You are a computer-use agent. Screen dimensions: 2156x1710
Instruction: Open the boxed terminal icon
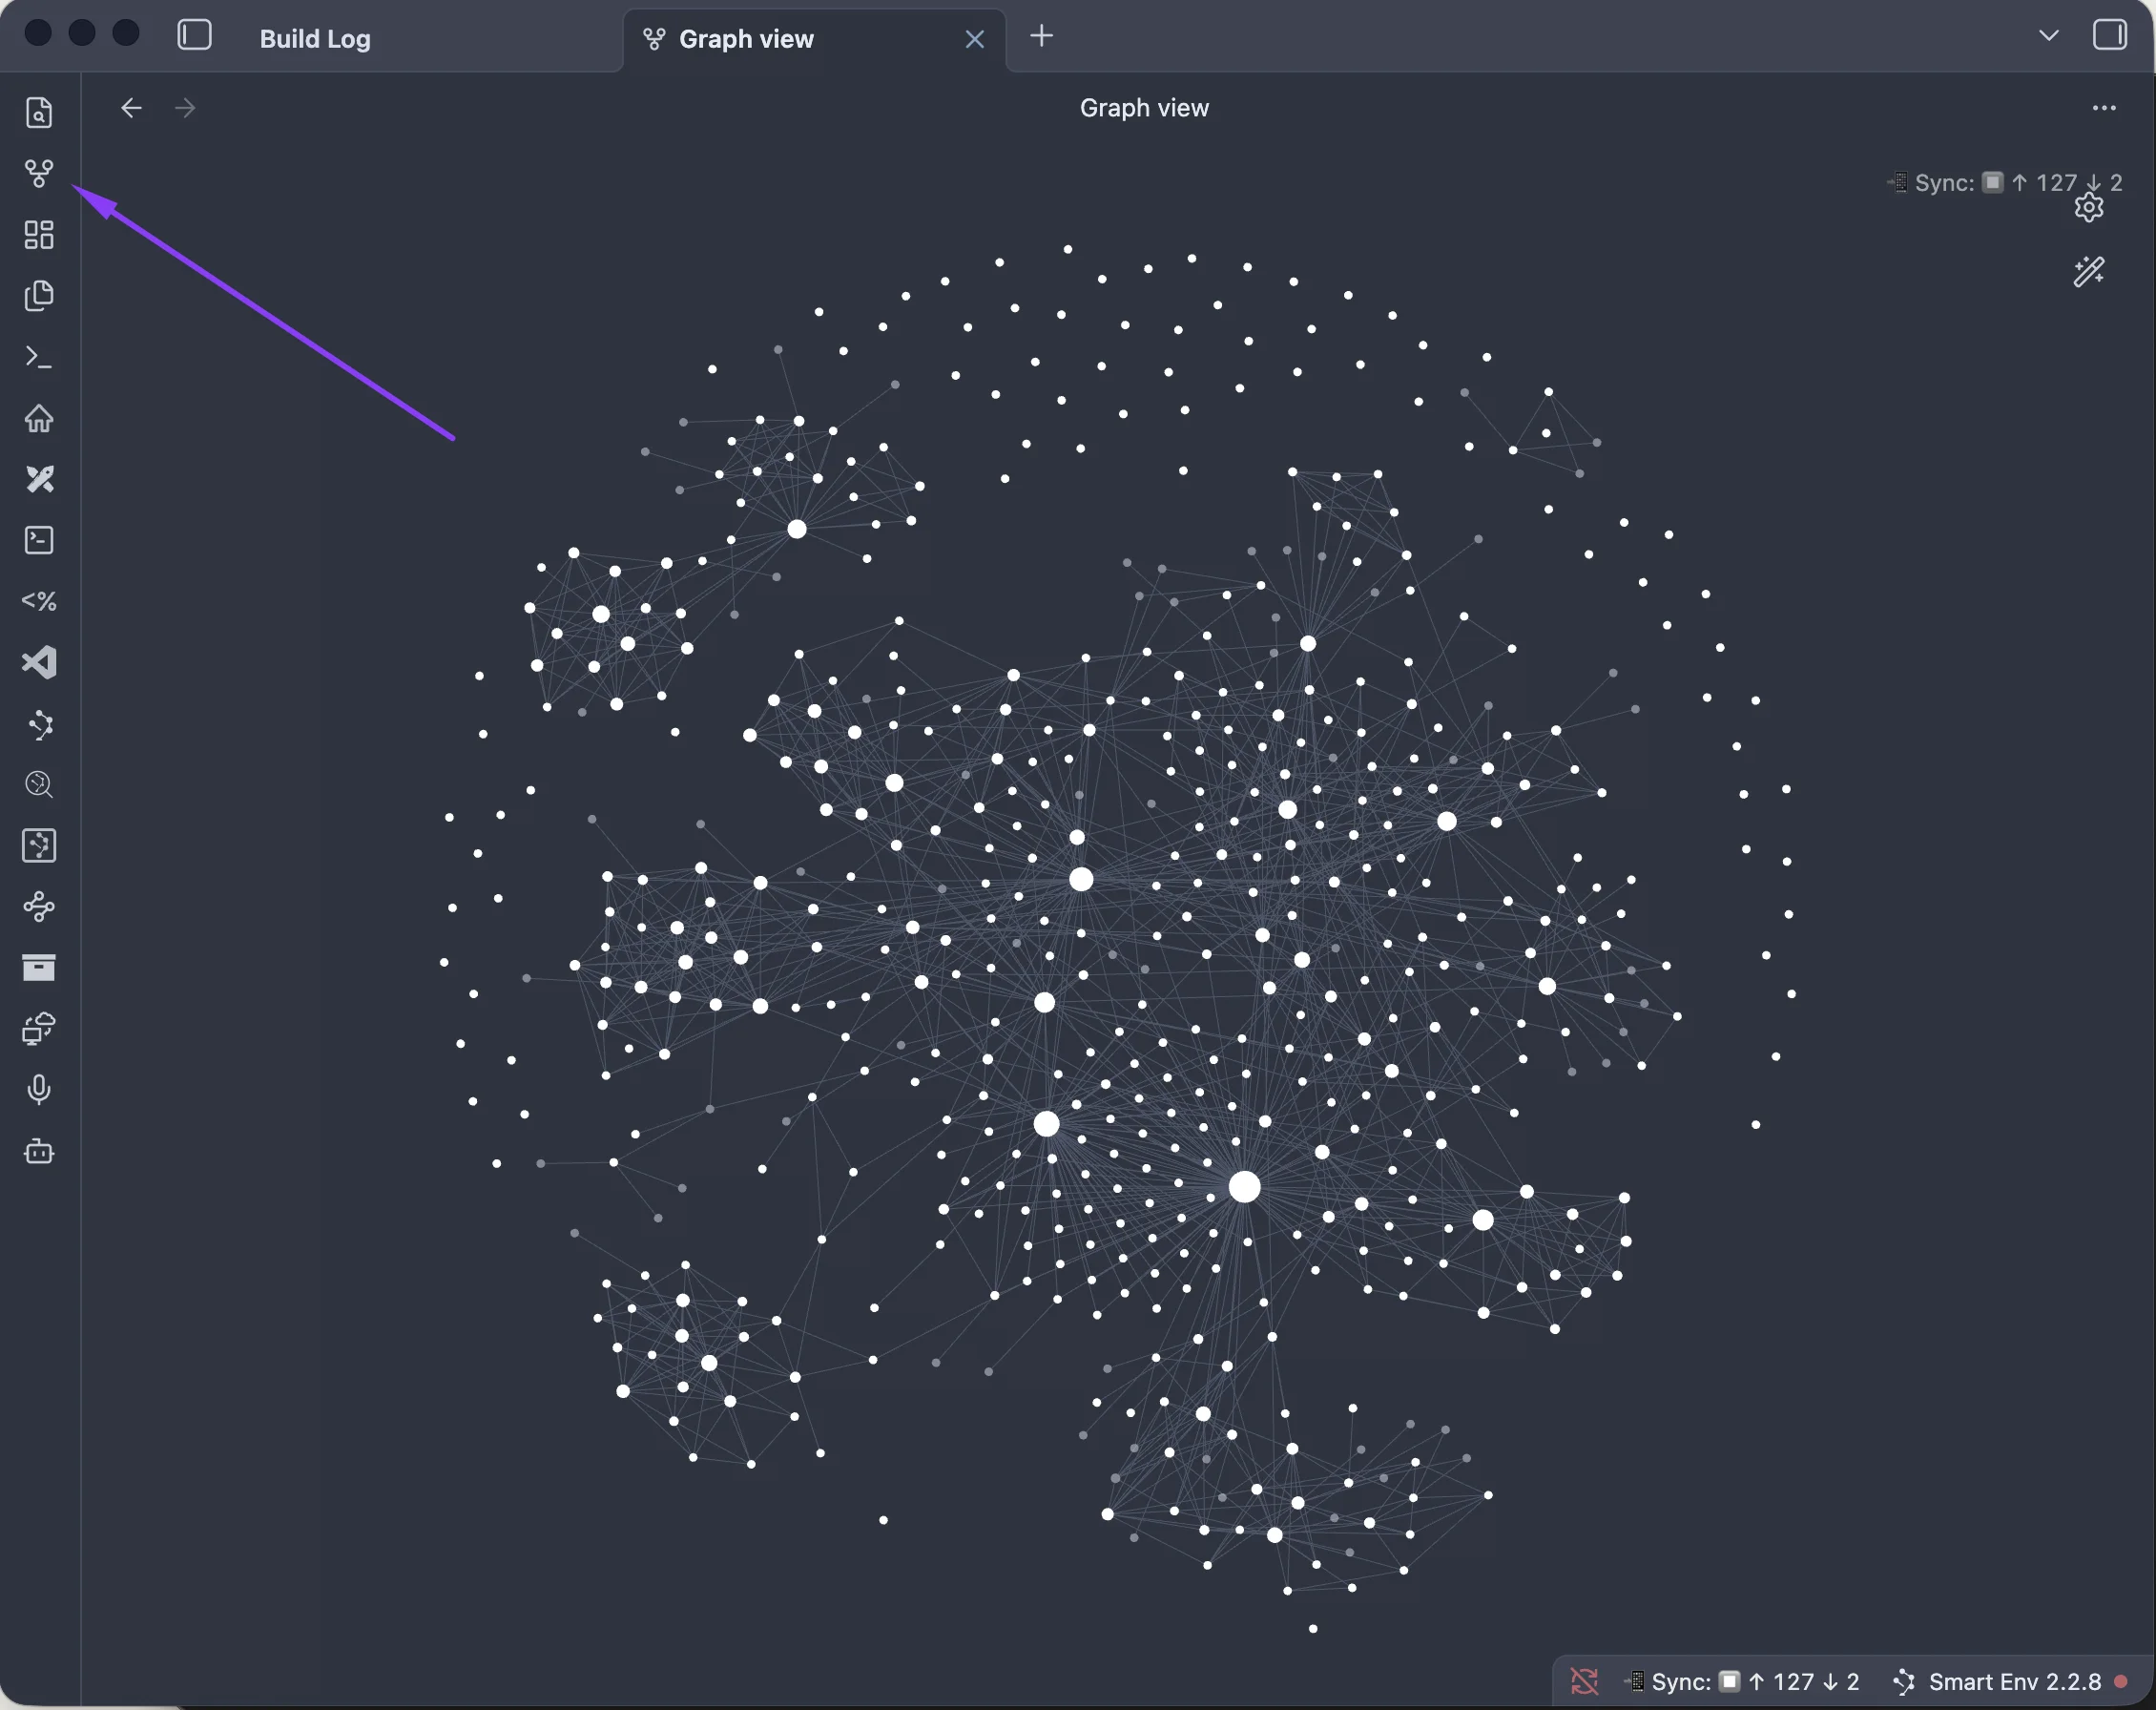tap(39, 540)
